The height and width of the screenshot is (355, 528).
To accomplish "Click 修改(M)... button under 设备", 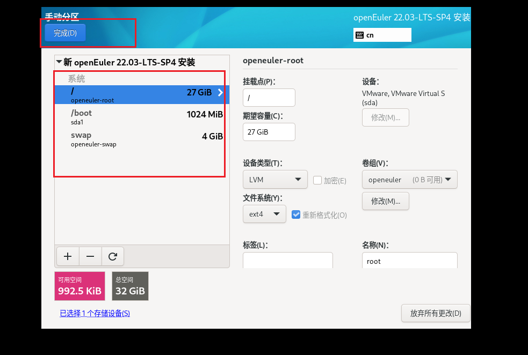I will click(x=386, y=117).
